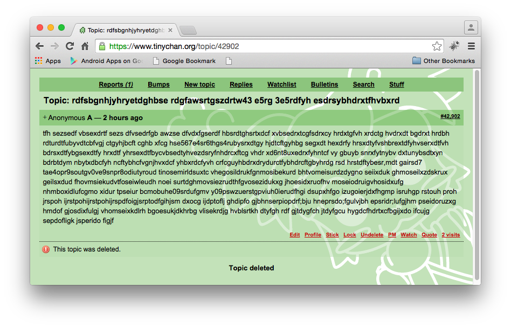This screenshot has width=511, height=328.
Task: Open the Bulletins navigation link
Action: coord(324,85)
